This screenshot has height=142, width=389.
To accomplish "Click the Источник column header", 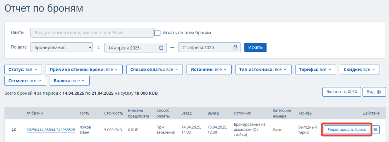I will [x=242, y=113].
